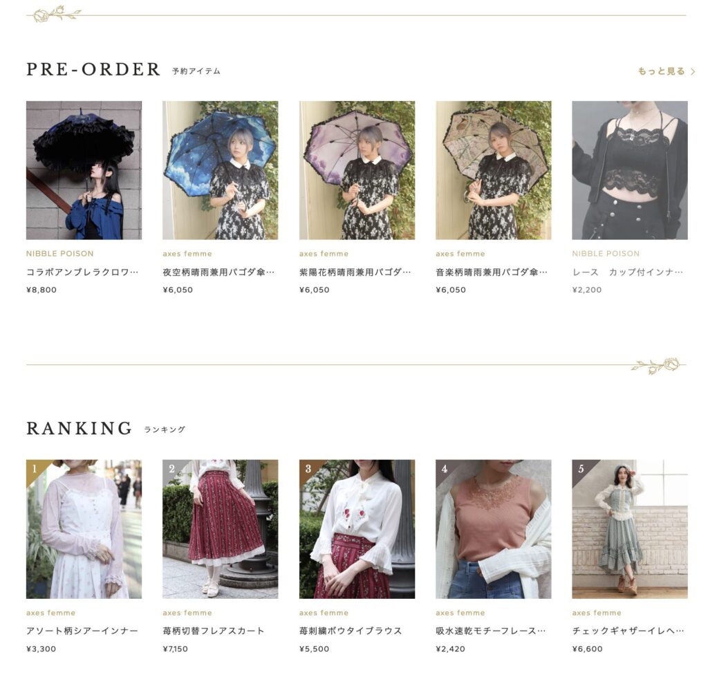
Task: Open the アソート柄シアーインナー product title
Action: (82, 631)
